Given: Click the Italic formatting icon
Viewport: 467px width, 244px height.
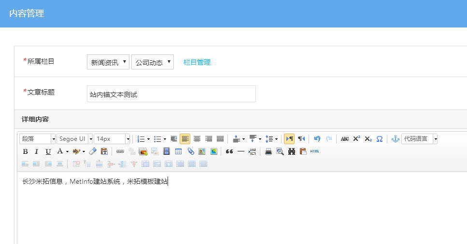Looking at the screenshot, I should click(x=36, y=151).
